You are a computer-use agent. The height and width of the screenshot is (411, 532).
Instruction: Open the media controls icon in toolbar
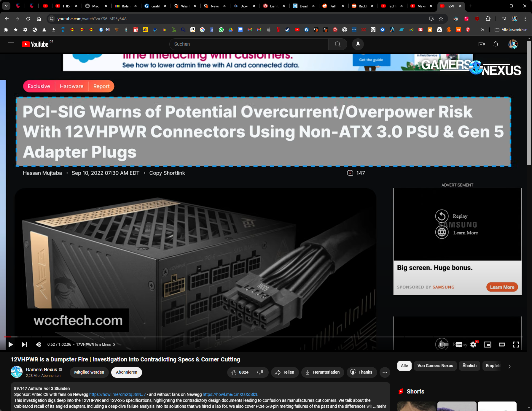click(x=504, y=19)
